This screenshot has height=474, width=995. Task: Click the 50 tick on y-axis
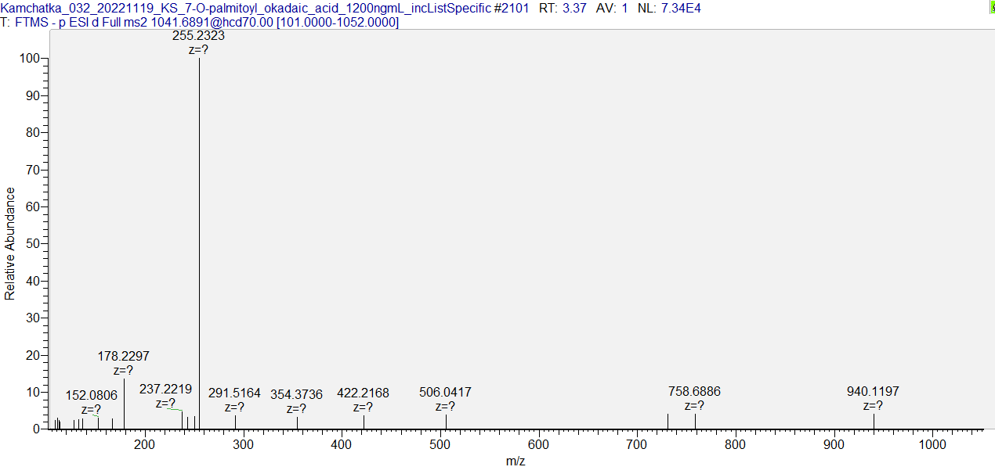coord(34,244)
